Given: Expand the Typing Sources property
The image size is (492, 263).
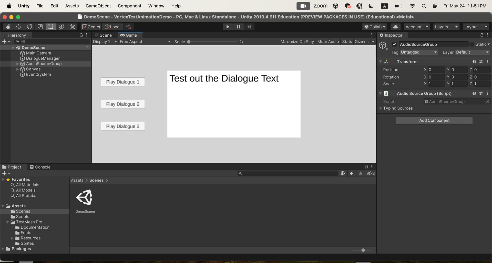Looking at the screenshot, I should 381,108.
